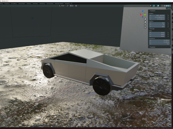173x129 pixels.
Task: Click the Dimensions Z field
Action: (159, 44)
